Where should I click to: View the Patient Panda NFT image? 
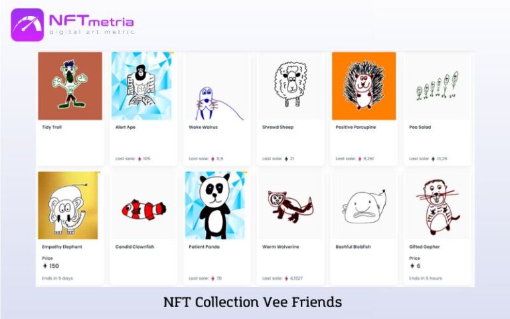pyautogui.click(x=215, y=205)
